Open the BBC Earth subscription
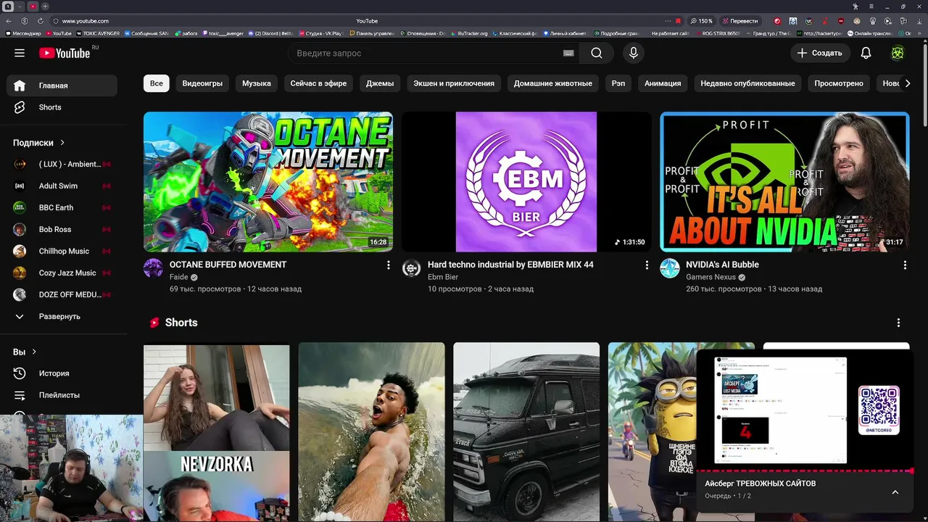Viewport: 928px width, 522px height. (62, 208)
